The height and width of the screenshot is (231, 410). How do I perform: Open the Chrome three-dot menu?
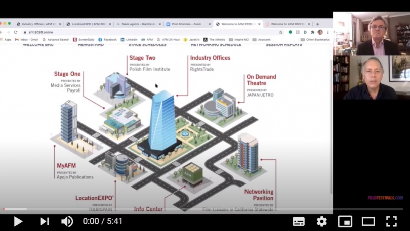(327, 32)
